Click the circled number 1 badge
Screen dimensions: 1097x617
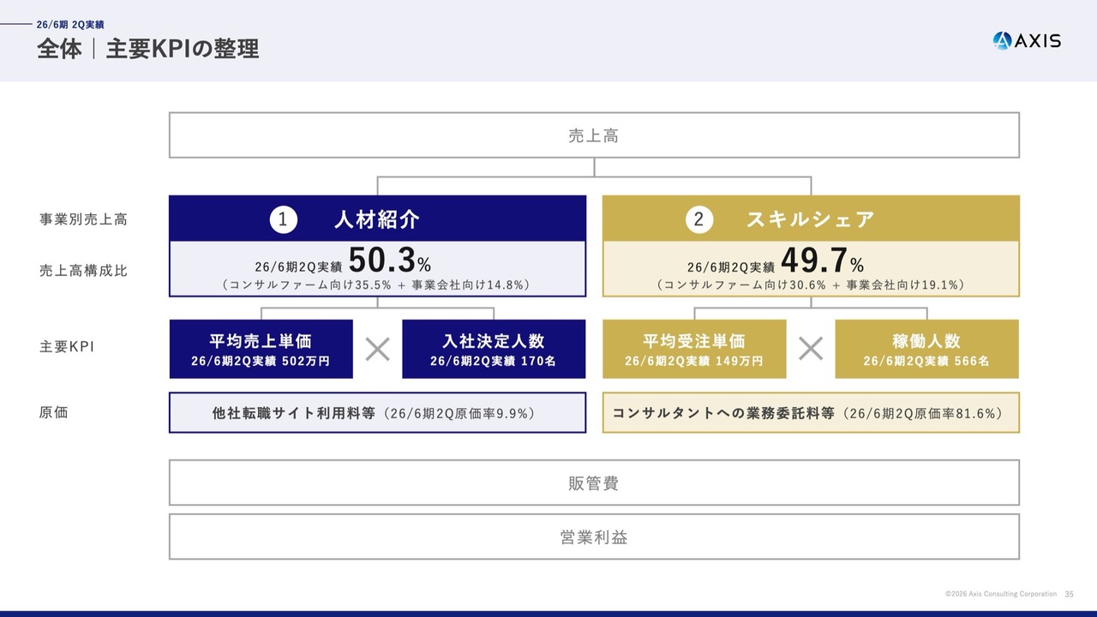pyautogui.click(x=284, y=220)
